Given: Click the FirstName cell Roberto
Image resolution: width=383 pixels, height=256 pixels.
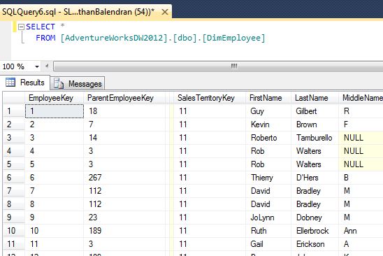Looking at the screenshot, I should coord(268,138).
